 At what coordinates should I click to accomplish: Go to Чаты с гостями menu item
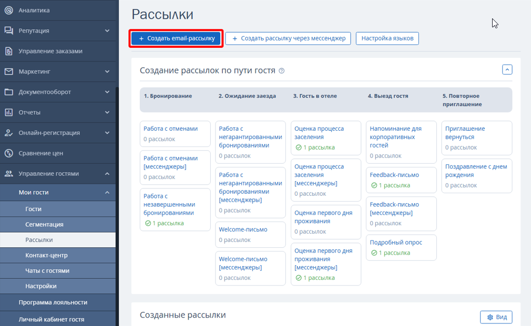(47, 270)
